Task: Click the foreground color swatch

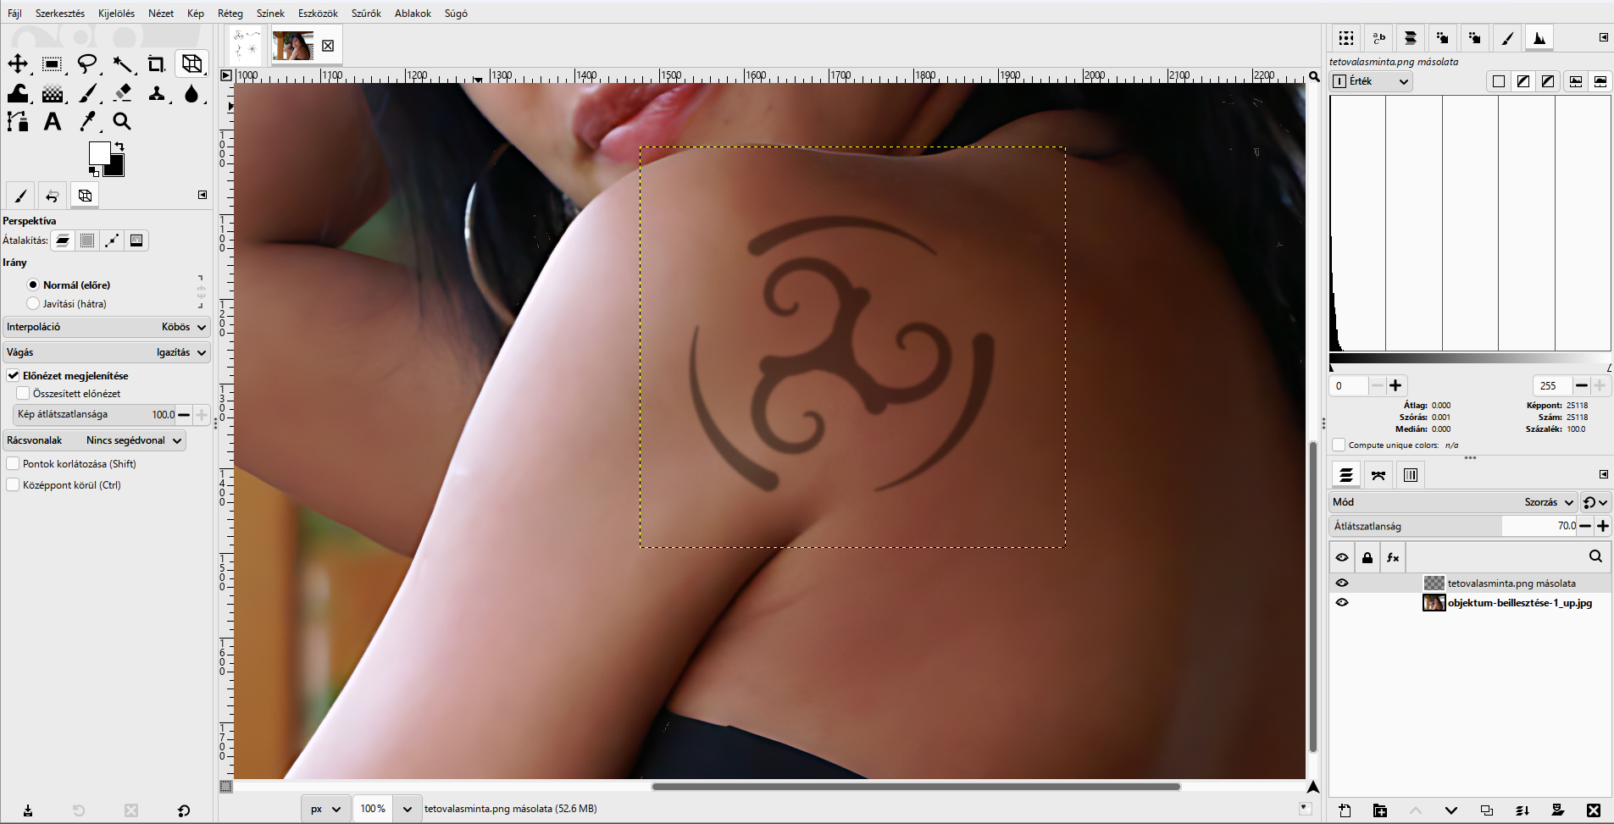Action: click(99, 152)
